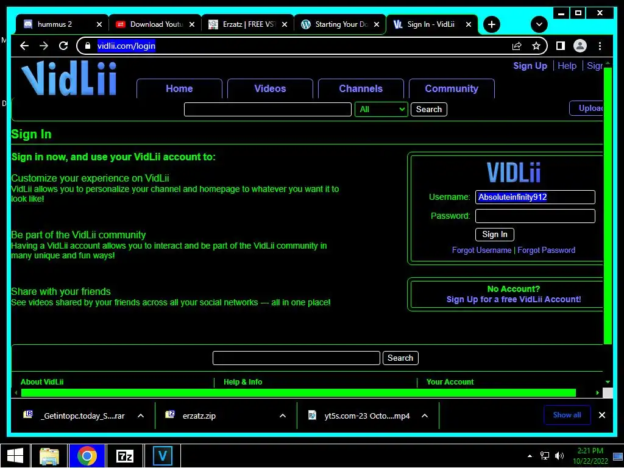Viewport: 624px width, 468px height.
Task: Expand options for the mp4 download
Action: tap(425, 416)
